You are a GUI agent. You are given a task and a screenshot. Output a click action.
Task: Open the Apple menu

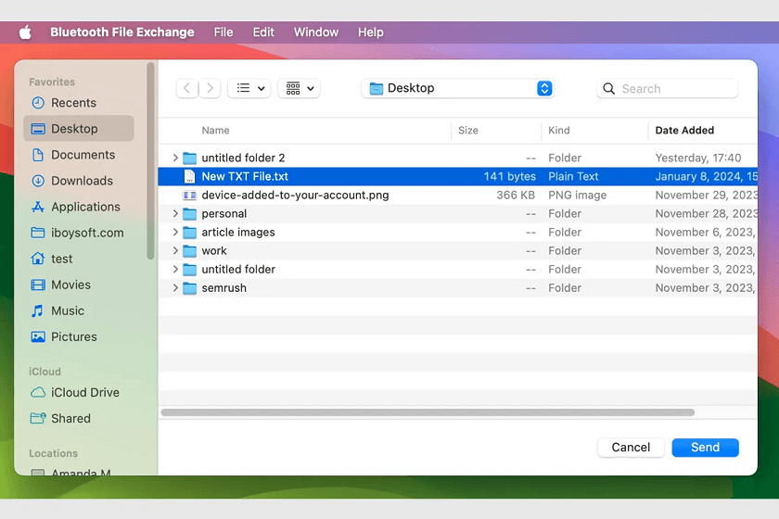point(25,32)
